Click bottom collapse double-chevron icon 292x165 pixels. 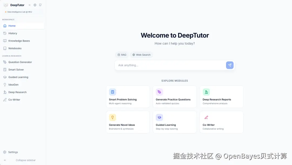pyautogui.click(x=5, y=160)
